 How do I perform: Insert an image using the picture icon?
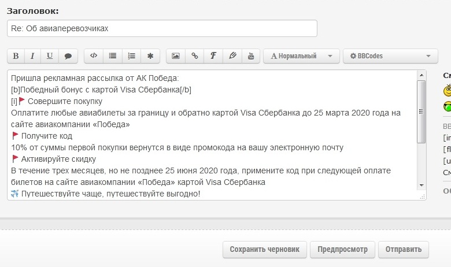176,56
